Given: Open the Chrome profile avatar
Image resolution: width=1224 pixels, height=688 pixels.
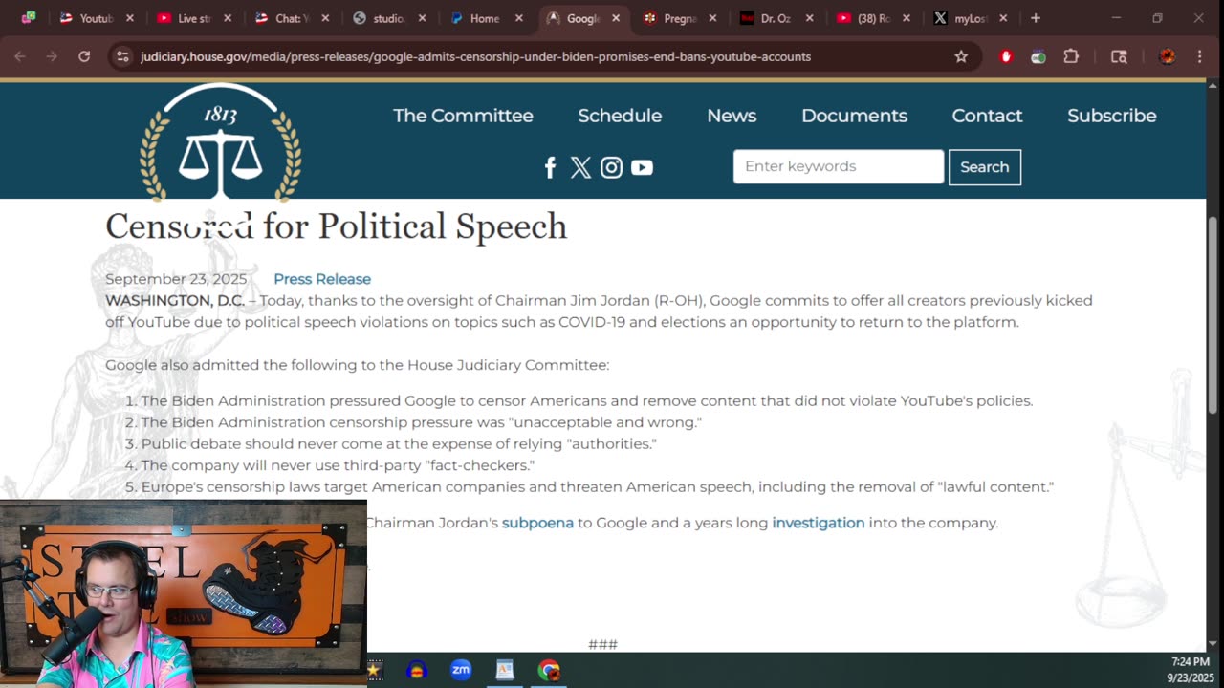Looking at the screenshot, I should 1168,56.
